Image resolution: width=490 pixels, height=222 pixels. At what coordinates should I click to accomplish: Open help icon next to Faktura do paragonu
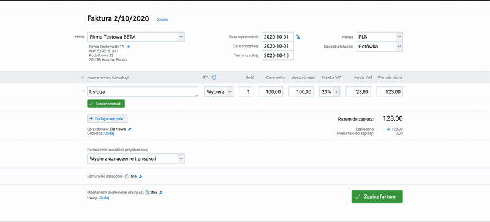click(127, 177)
